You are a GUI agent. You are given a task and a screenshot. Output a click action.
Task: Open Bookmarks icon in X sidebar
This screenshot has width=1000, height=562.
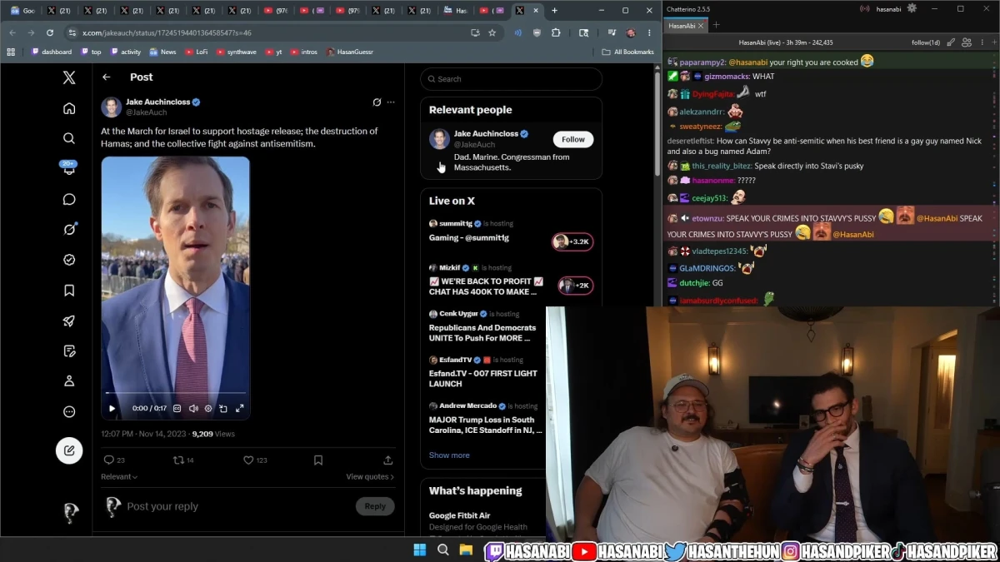click(x=69, y=291)
